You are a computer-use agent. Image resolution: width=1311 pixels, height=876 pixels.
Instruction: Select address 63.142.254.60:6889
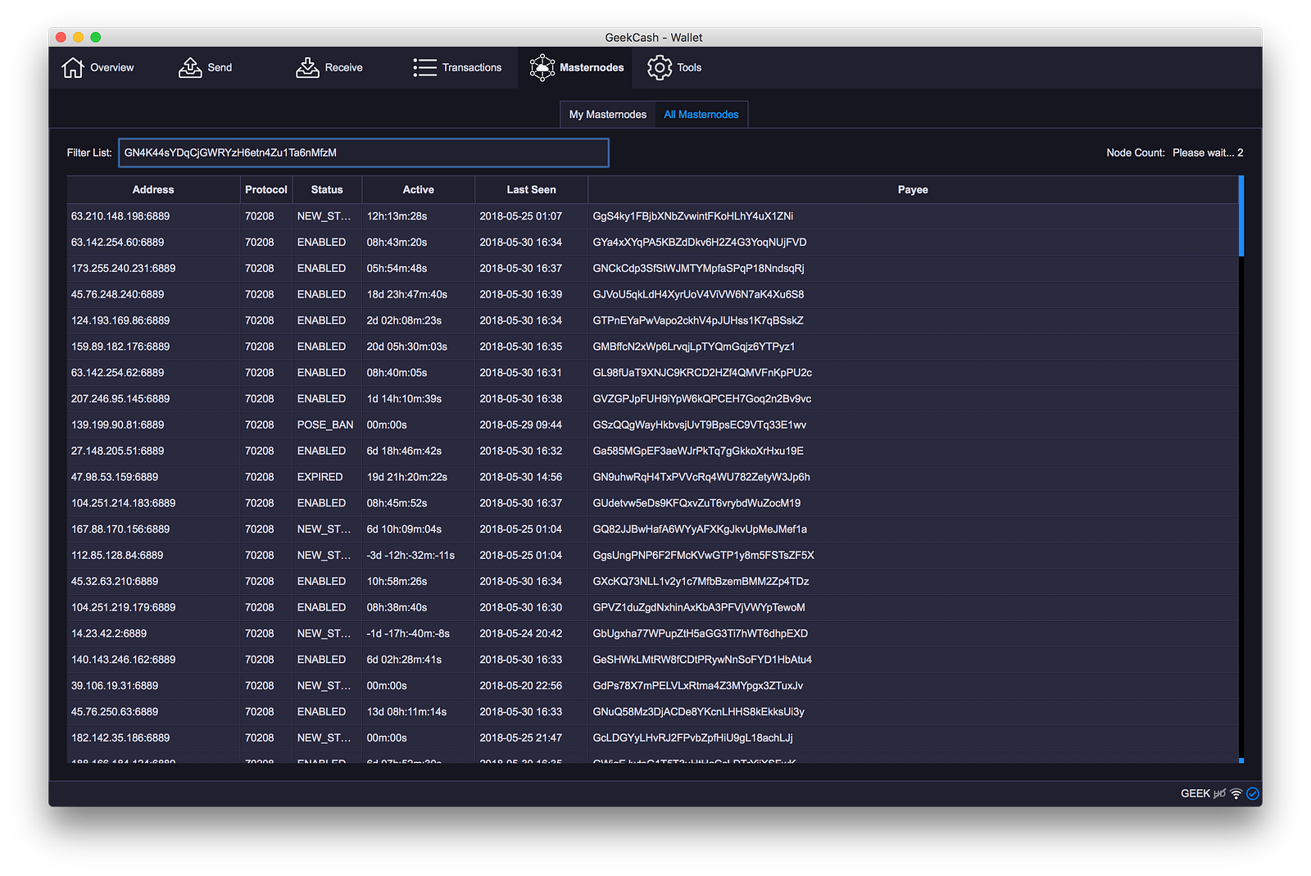pyautogui.click(x=117, y=243)
